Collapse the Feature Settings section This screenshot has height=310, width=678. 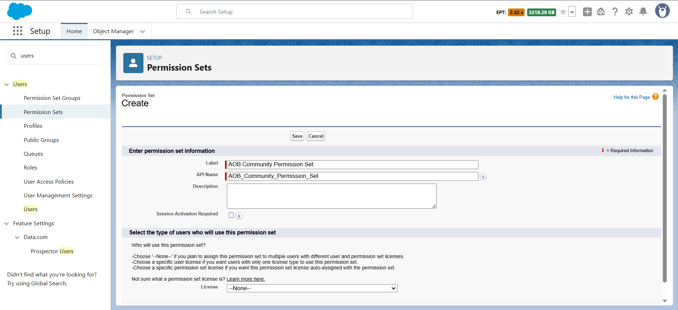6,223
